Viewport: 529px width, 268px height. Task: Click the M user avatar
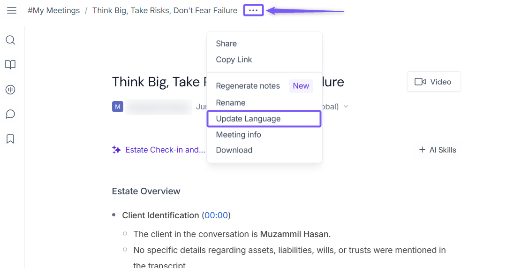(118, 107)
